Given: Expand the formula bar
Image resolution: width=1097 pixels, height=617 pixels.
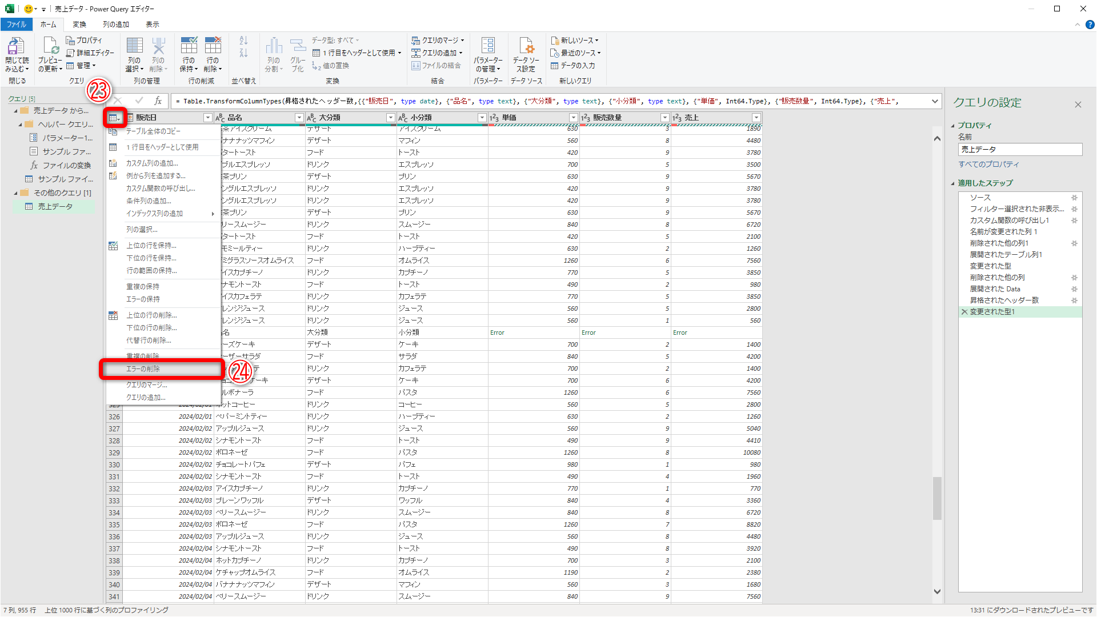Looking at the screenshot, I should click(x=935, y=101).
